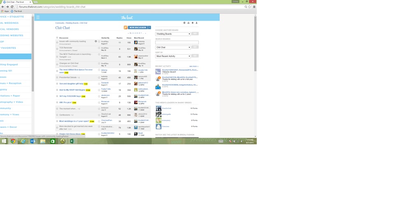
Task: Open 'Real Weddings' in left navigation
Action: click(x=9, y=23)
